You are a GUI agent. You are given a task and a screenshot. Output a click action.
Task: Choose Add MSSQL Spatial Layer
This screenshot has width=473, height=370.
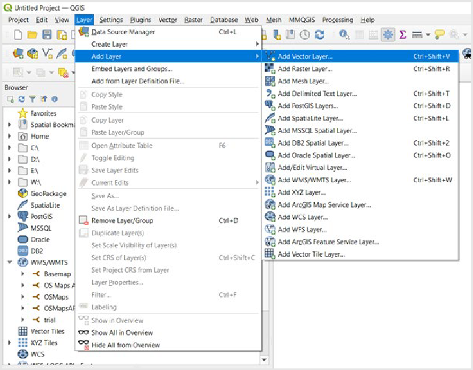361,131
